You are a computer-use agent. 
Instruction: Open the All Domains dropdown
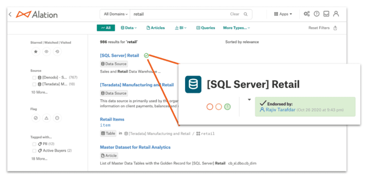point(115,14)
